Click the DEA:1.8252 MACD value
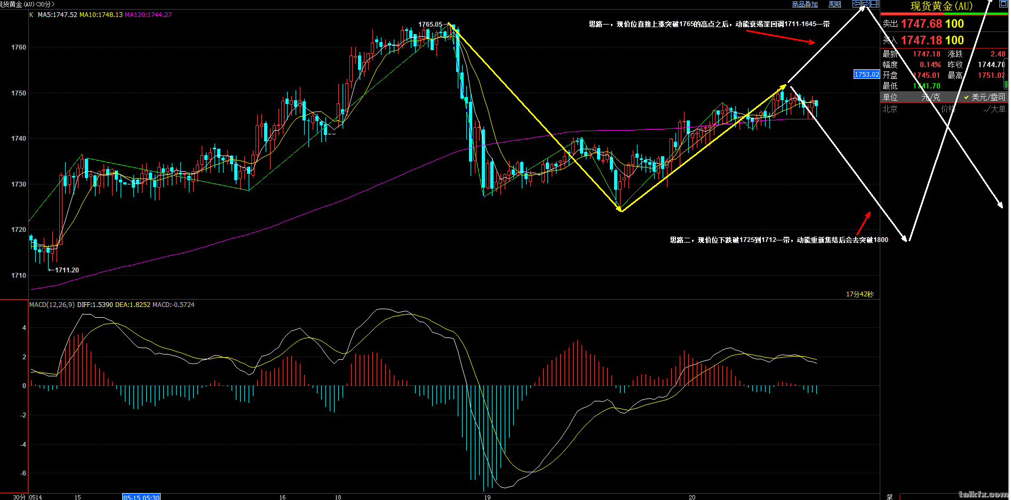 pos(133,305)
